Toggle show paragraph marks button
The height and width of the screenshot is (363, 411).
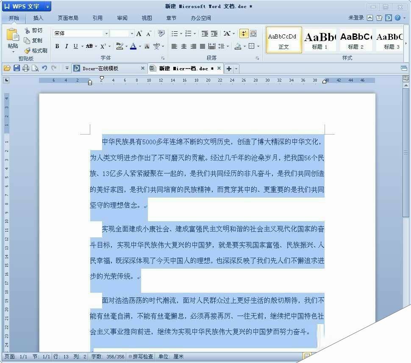coord(244,33)
